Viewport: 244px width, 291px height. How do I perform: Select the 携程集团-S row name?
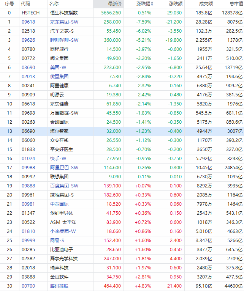pyautogui.click(x=62, y=195)
